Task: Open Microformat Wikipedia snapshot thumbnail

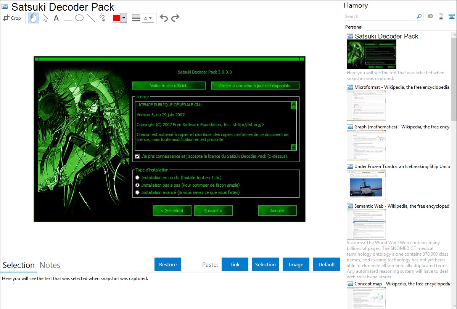Action: tap(366, 106)
